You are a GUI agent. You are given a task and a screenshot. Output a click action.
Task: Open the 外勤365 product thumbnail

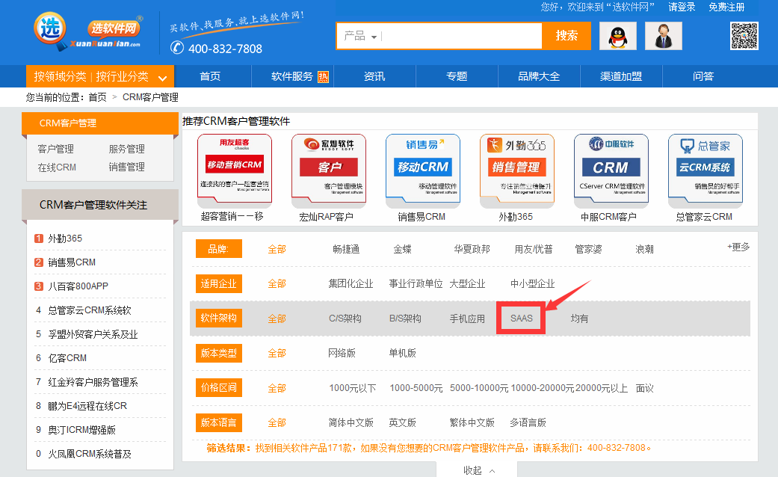[x=517, y=171]
